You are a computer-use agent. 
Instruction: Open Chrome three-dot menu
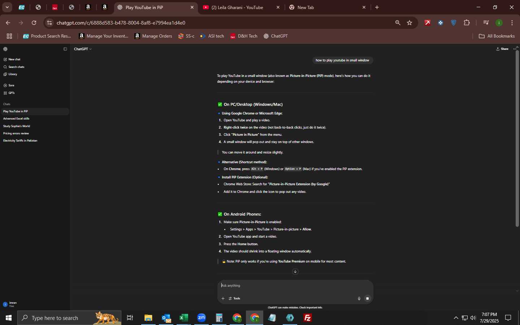pos(512,23)
